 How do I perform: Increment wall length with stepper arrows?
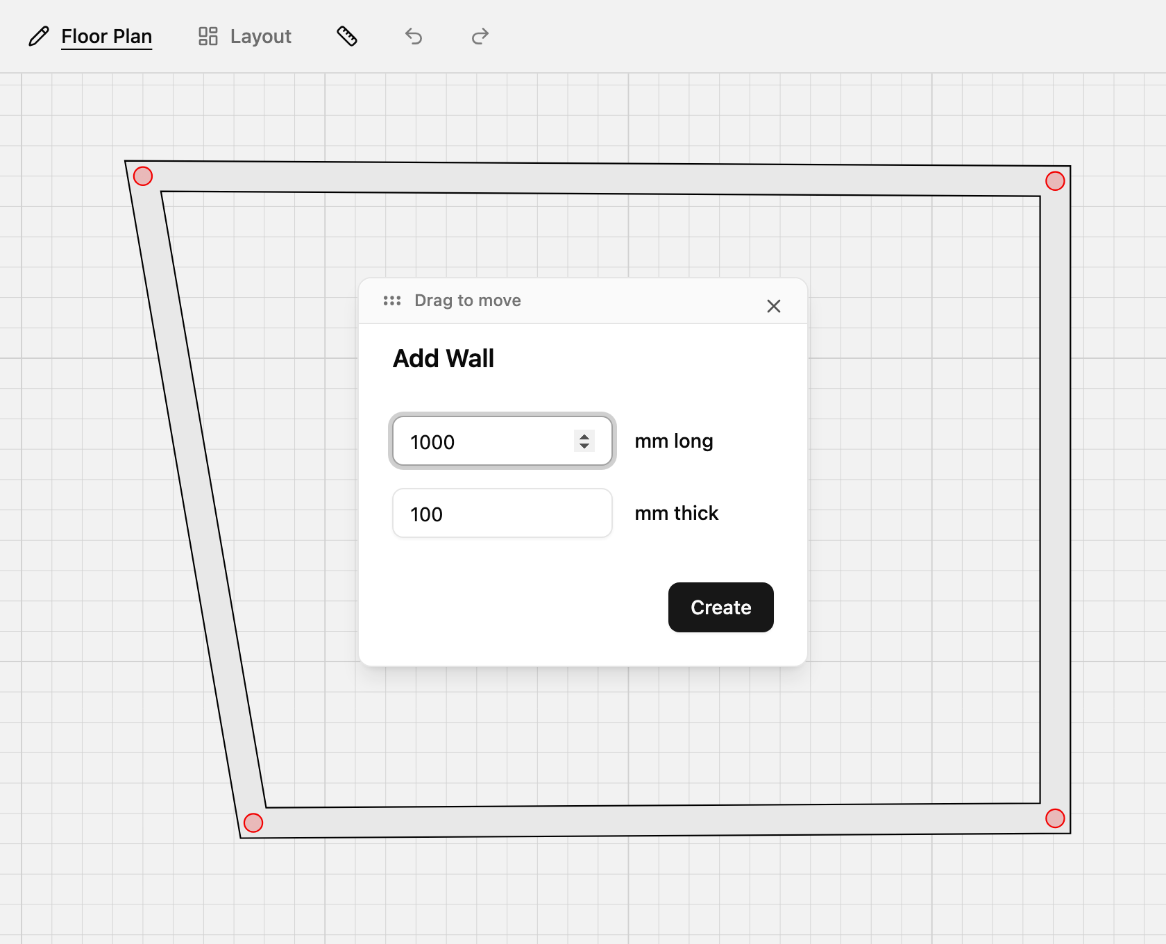584,436
